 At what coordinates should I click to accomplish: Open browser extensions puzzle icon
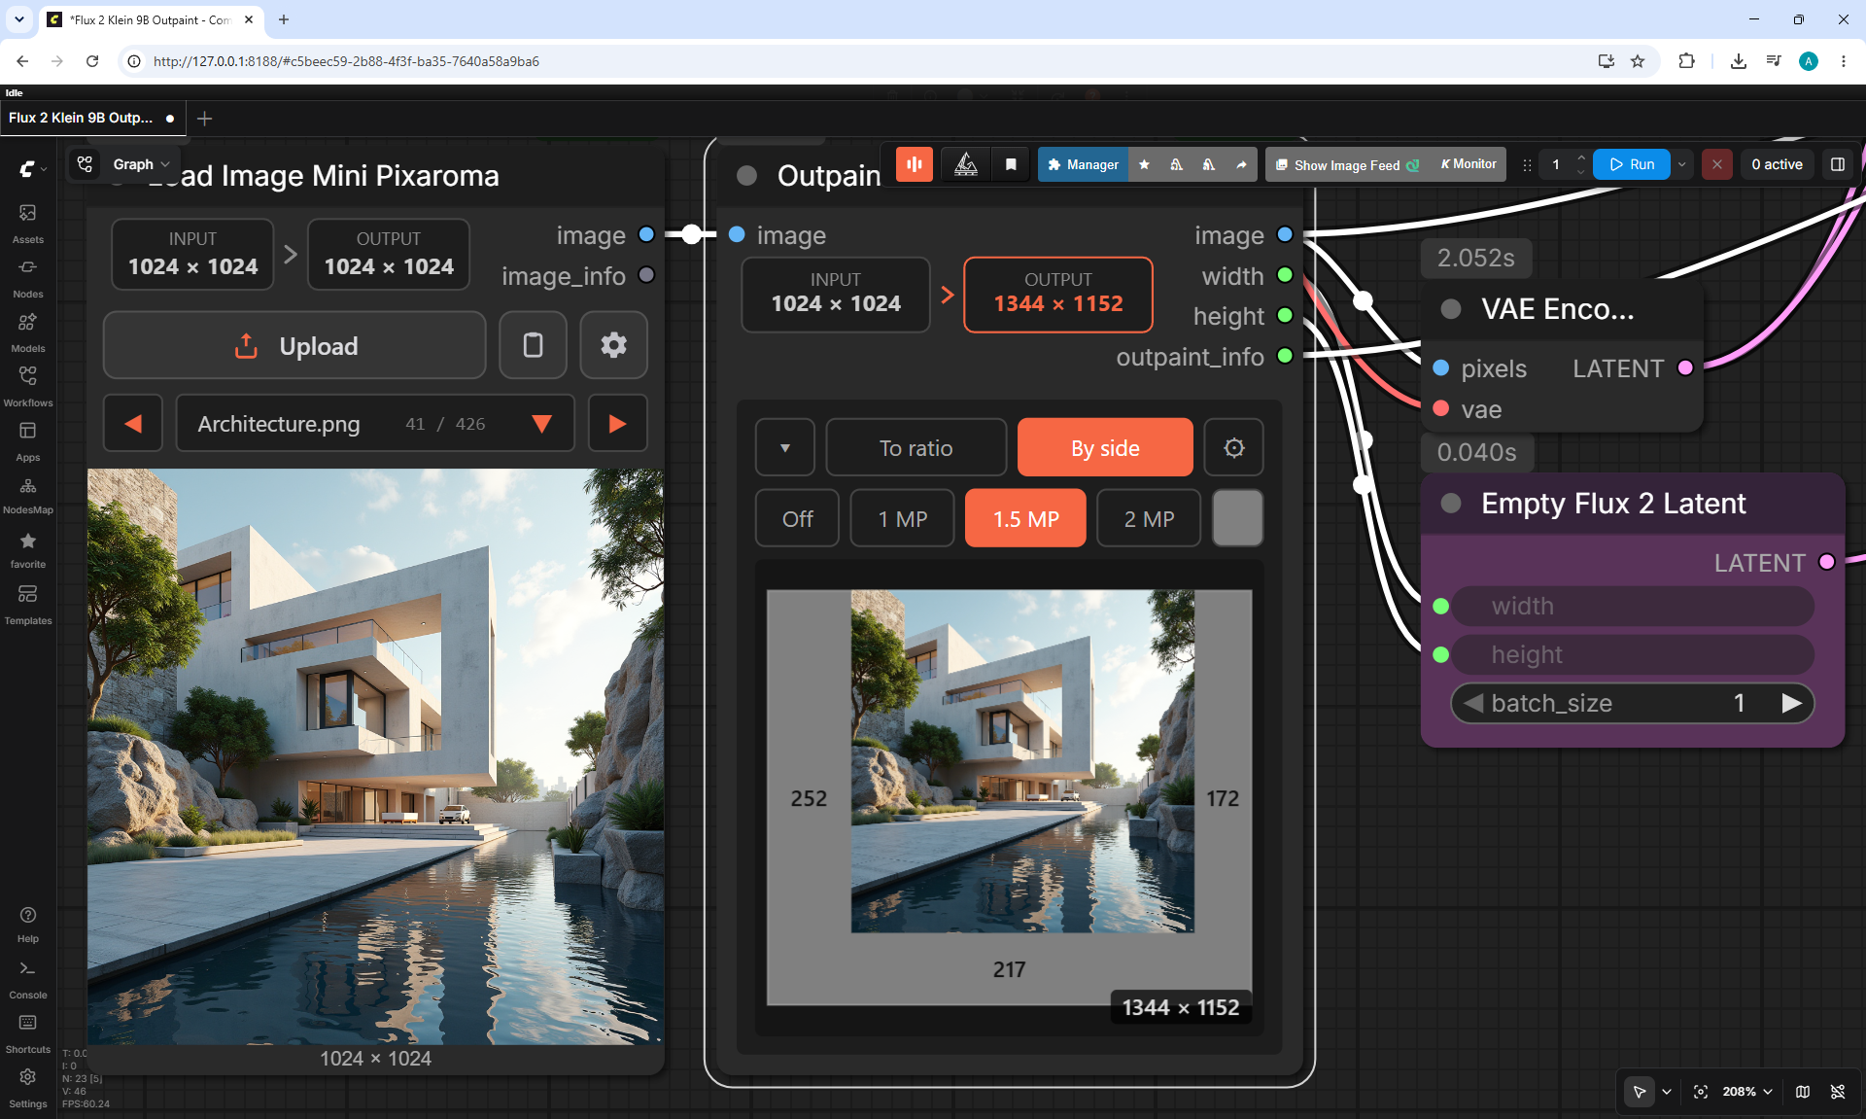click(x=1686, y=61)
